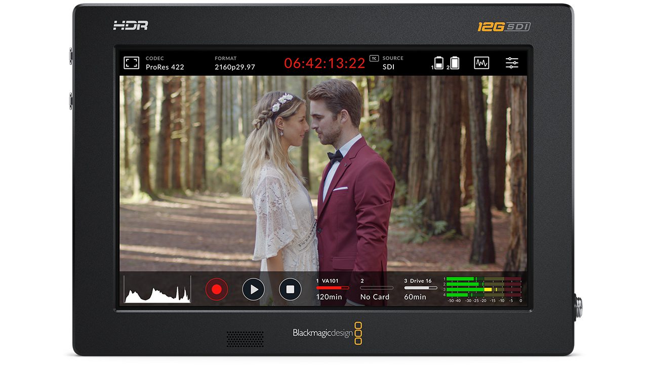Tap the TC timecode badge icon
The width and height of the screenshot is (648, 365).
coord(375,58)
